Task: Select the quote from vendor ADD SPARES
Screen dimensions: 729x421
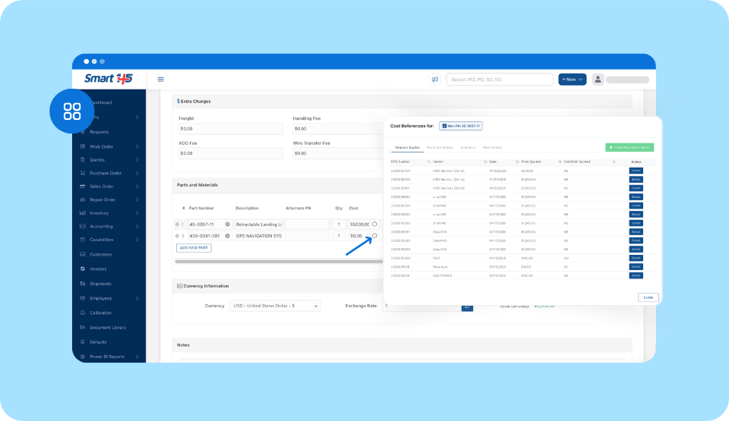Action: point(636,275)
